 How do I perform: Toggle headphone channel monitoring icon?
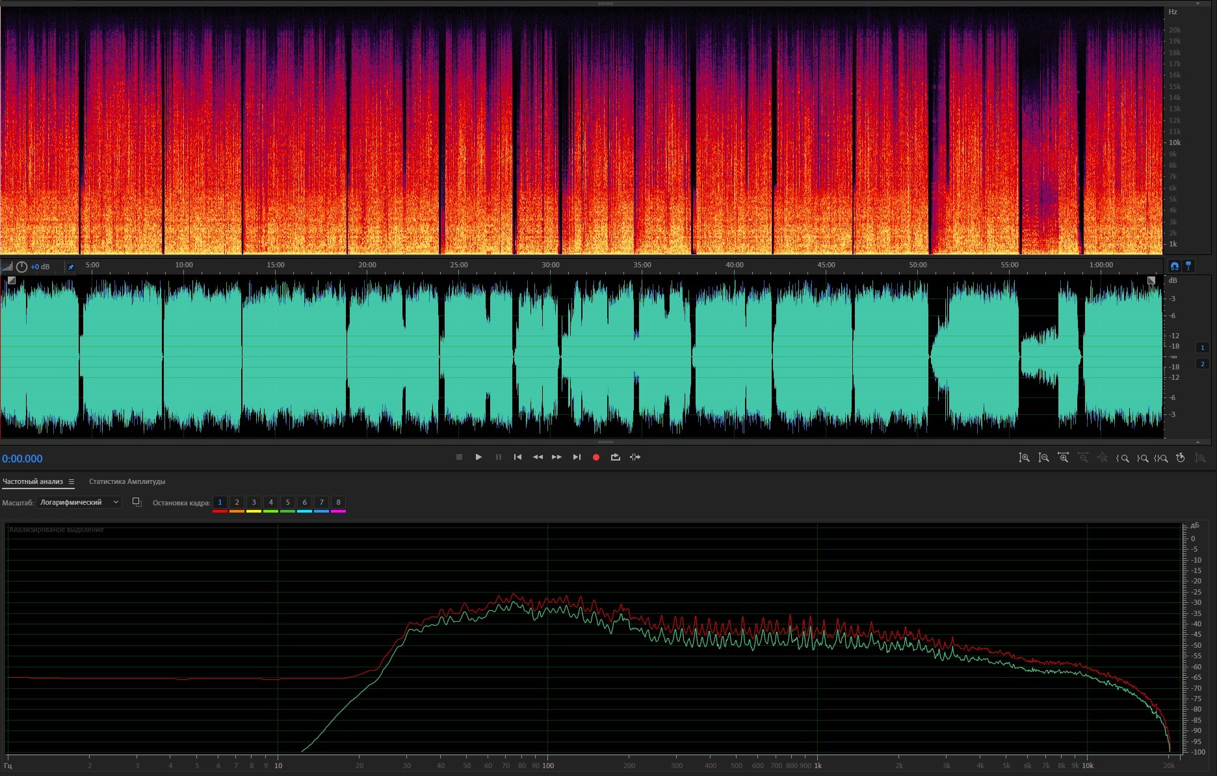click(x=1174, y=266)
